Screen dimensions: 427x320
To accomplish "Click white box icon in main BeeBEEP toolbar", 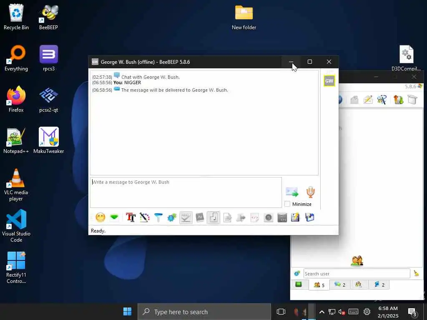I will [412, 100].
